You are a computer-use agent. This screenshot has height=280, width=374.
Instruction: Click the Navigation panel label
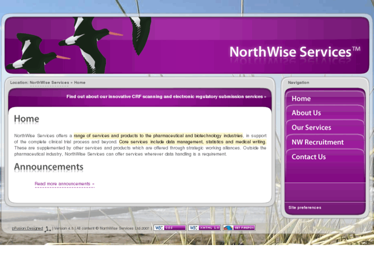[298, 83]
